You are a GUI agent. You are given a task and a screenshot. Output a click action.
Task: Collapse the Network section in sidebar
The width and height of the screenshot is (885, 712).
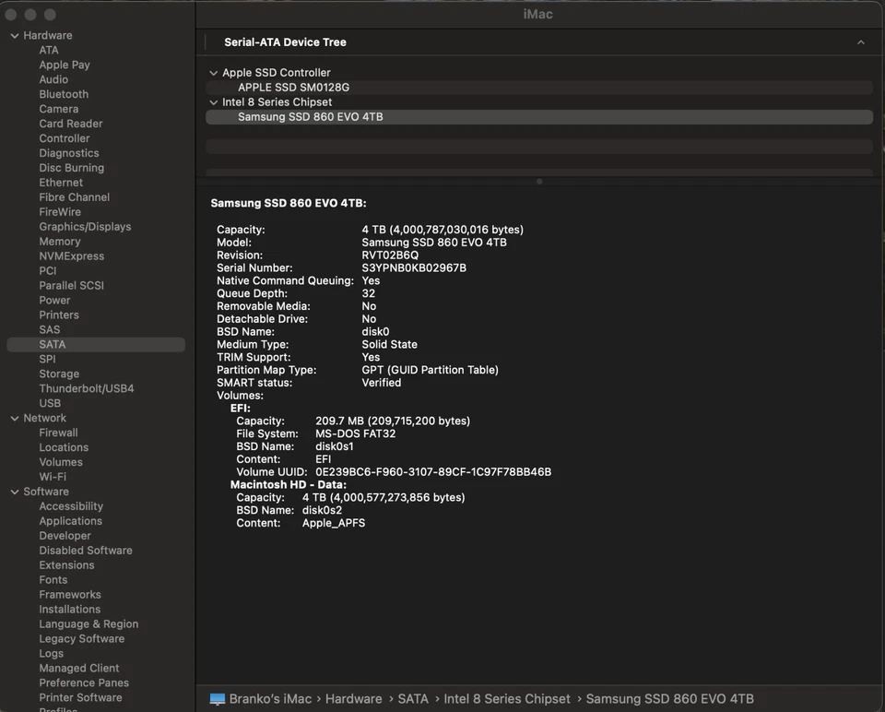pos(13,418)
